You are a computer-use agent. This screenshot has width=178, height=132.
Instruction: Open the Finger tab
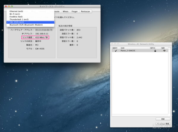pos(74,12)
